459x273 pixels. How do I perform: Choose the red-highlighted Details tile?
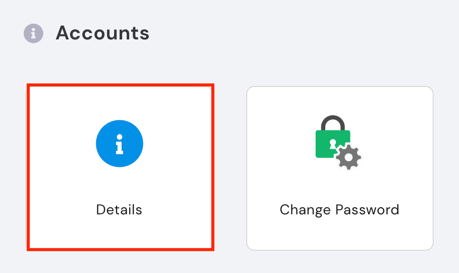(x=120, y=167)
